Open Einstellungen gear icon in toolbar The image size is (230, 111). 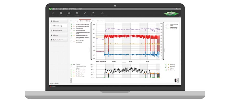pyautogui.click(x=77, y=13)
